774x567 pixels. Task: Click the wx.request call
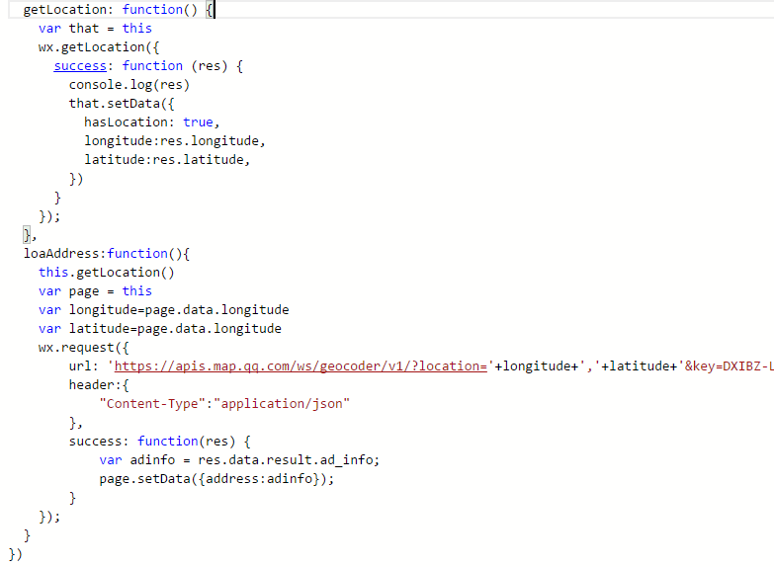84,347
